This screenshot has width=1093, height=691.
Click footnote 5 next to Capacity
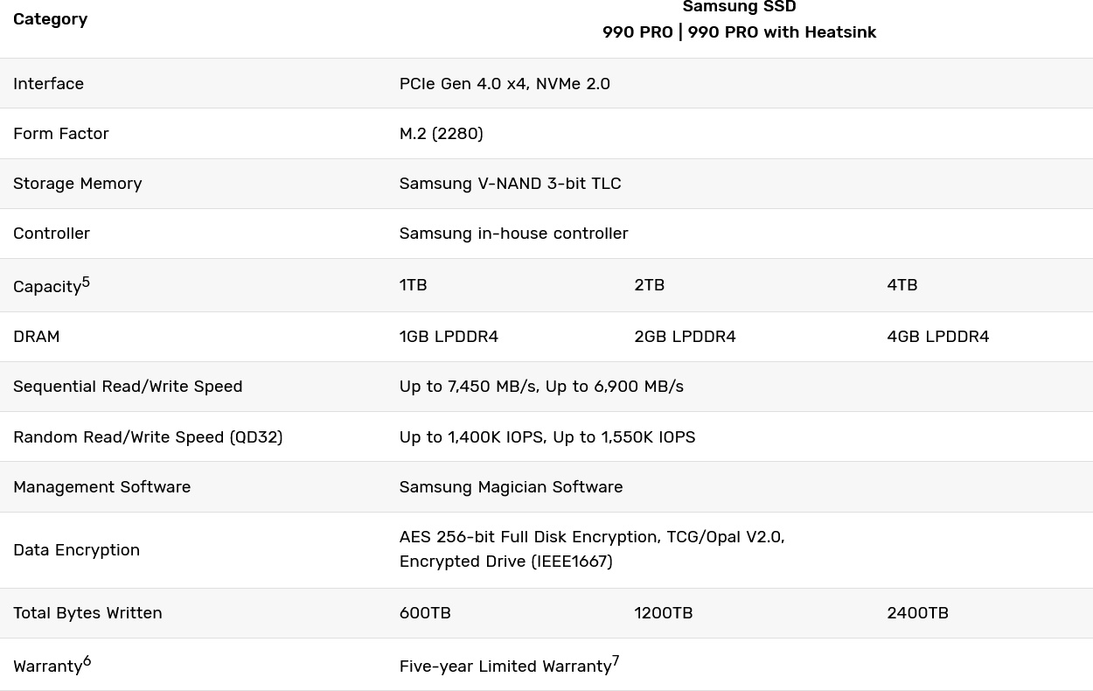(x=86, y=283)
